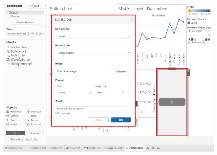Image resolution: width=217 pixels, height=155 pixels.
Task: Select the Extension object icon
Action: 28,124
